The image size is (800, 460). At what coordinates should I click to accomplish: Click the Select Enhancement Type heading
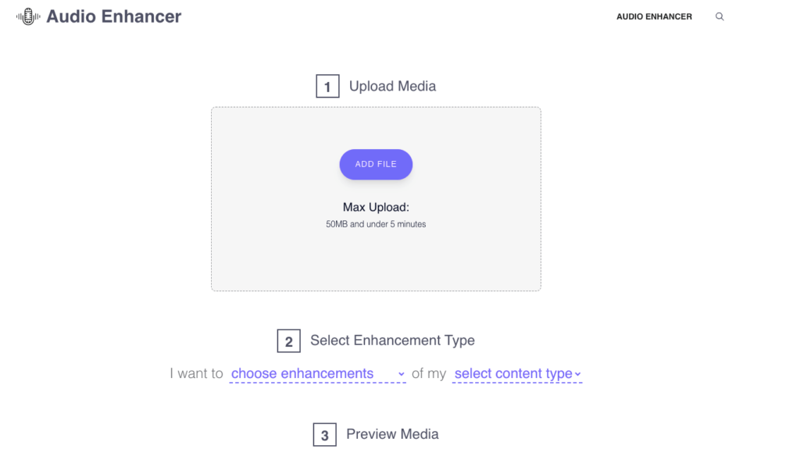392,341
